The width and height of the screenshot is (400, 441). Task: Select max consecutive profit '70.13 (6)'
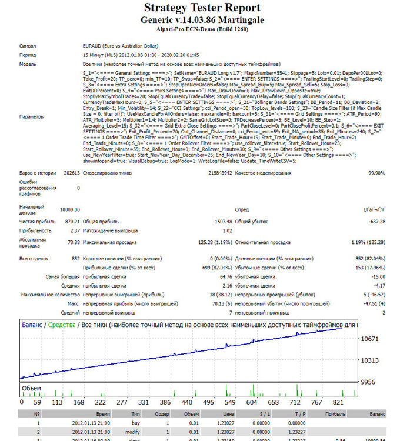[x=222, y=304]
